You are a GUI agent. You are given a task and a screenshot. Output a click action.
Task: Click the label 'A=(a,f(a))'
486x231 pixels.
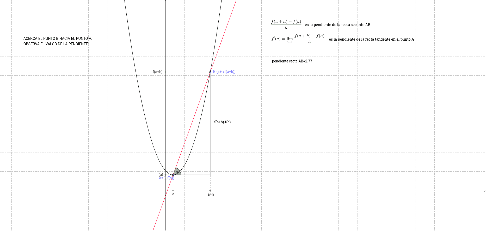point(167,178)
